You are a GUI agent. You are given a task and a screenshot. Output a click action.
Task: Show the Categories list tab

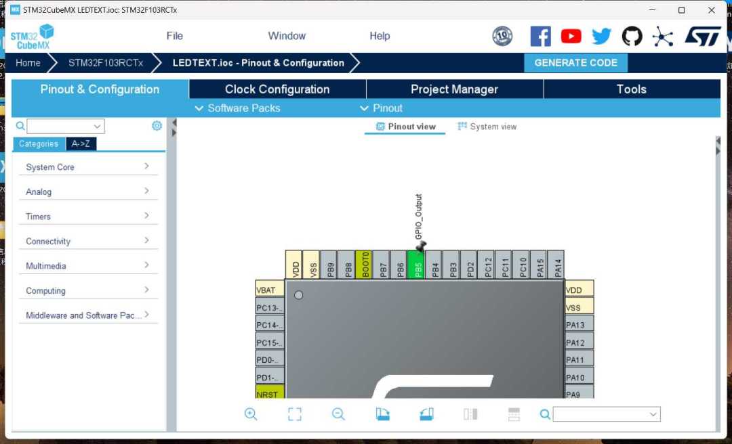39,143
